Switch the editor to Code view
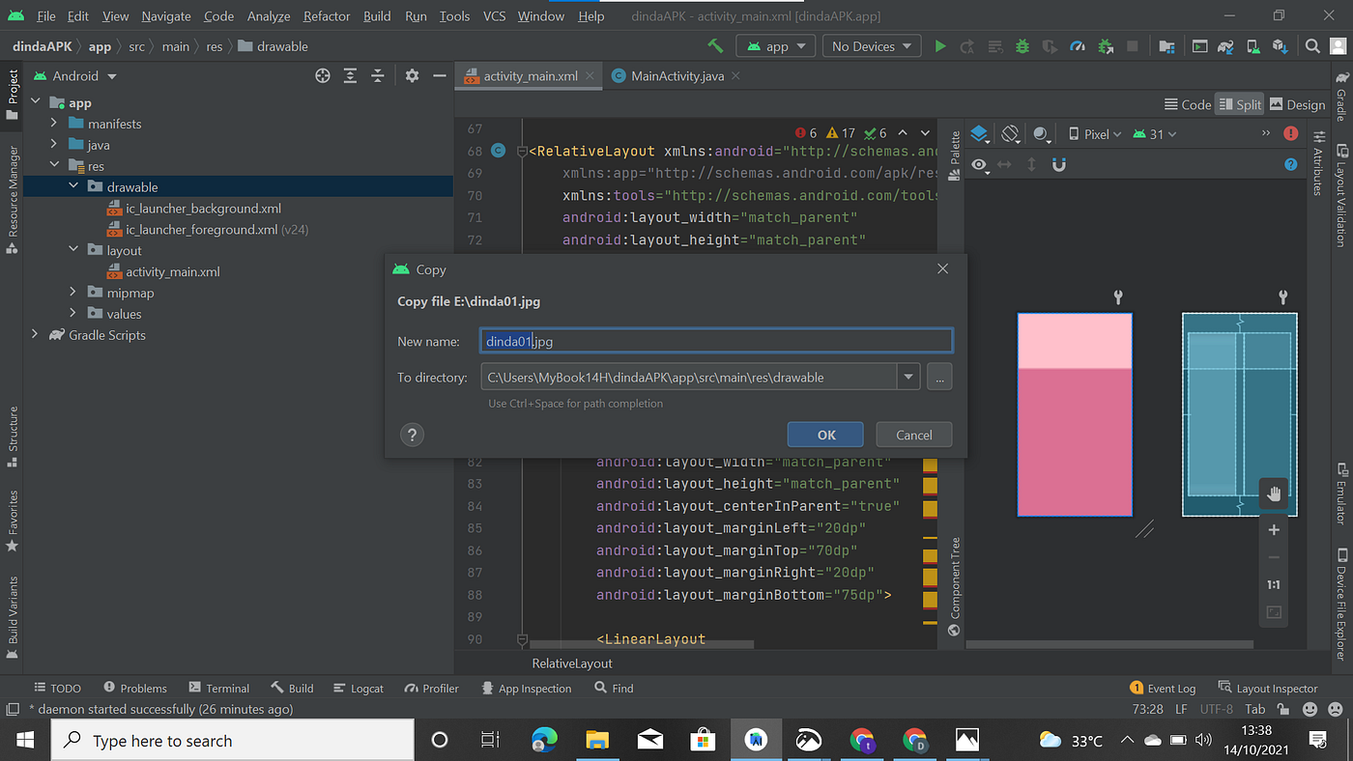Screen dimensions: 1353x761 pos(1187,103)
